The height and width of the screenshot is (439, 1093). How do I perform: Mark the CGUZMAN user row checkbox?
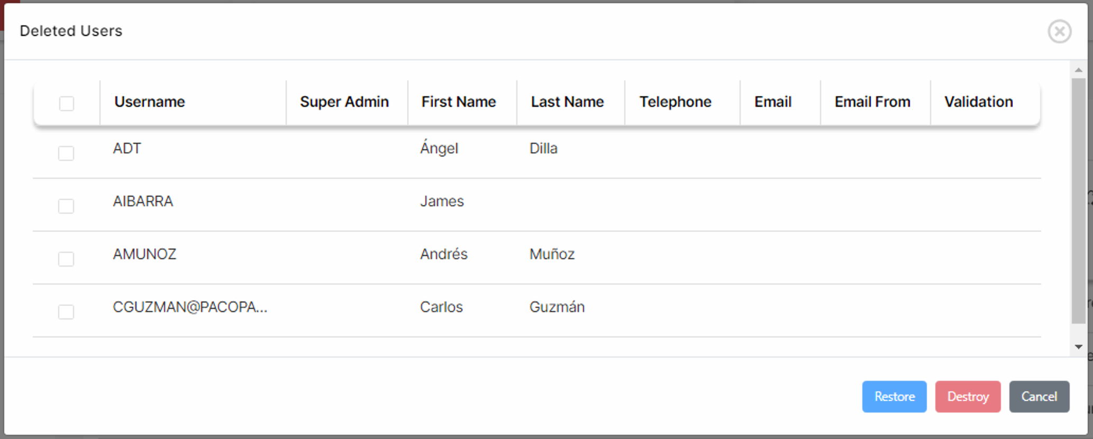coord(66,312)
